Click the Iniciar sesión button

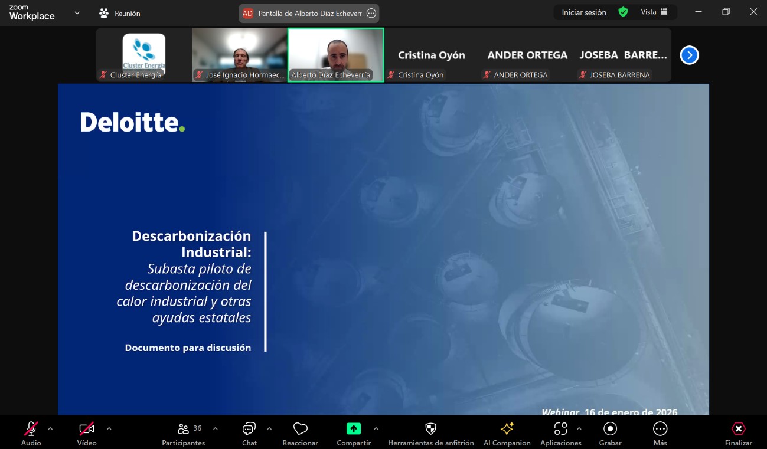(x=583, y=12)
